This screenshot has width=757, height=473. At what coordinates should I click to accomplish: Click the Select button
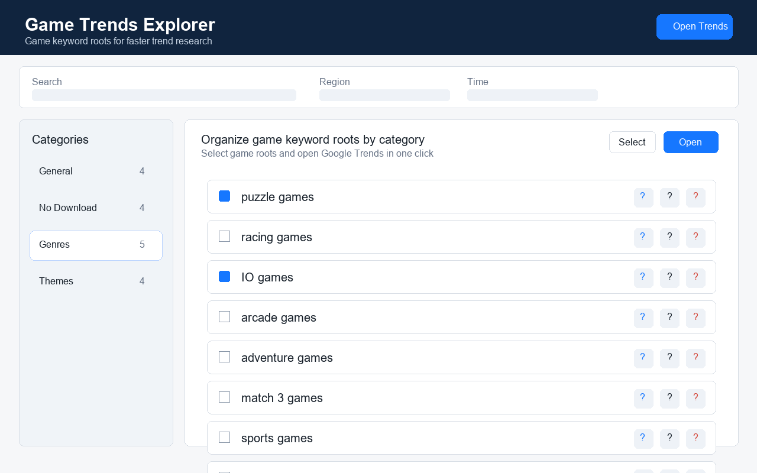tap(632, 142)
